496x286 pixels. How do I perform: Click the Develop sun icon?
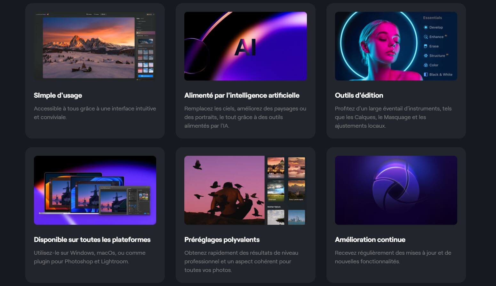pos(426,27)
